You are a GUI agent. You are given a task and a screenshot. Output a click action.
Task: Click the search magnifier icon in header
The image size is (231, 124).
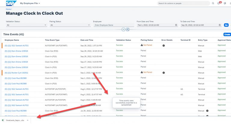pyautogui.click(x=213, y=3)
